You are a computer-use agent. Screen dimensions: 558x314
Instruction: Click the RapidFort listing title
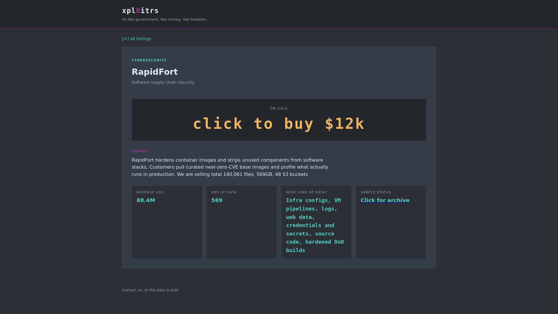(x=155, y=72)
